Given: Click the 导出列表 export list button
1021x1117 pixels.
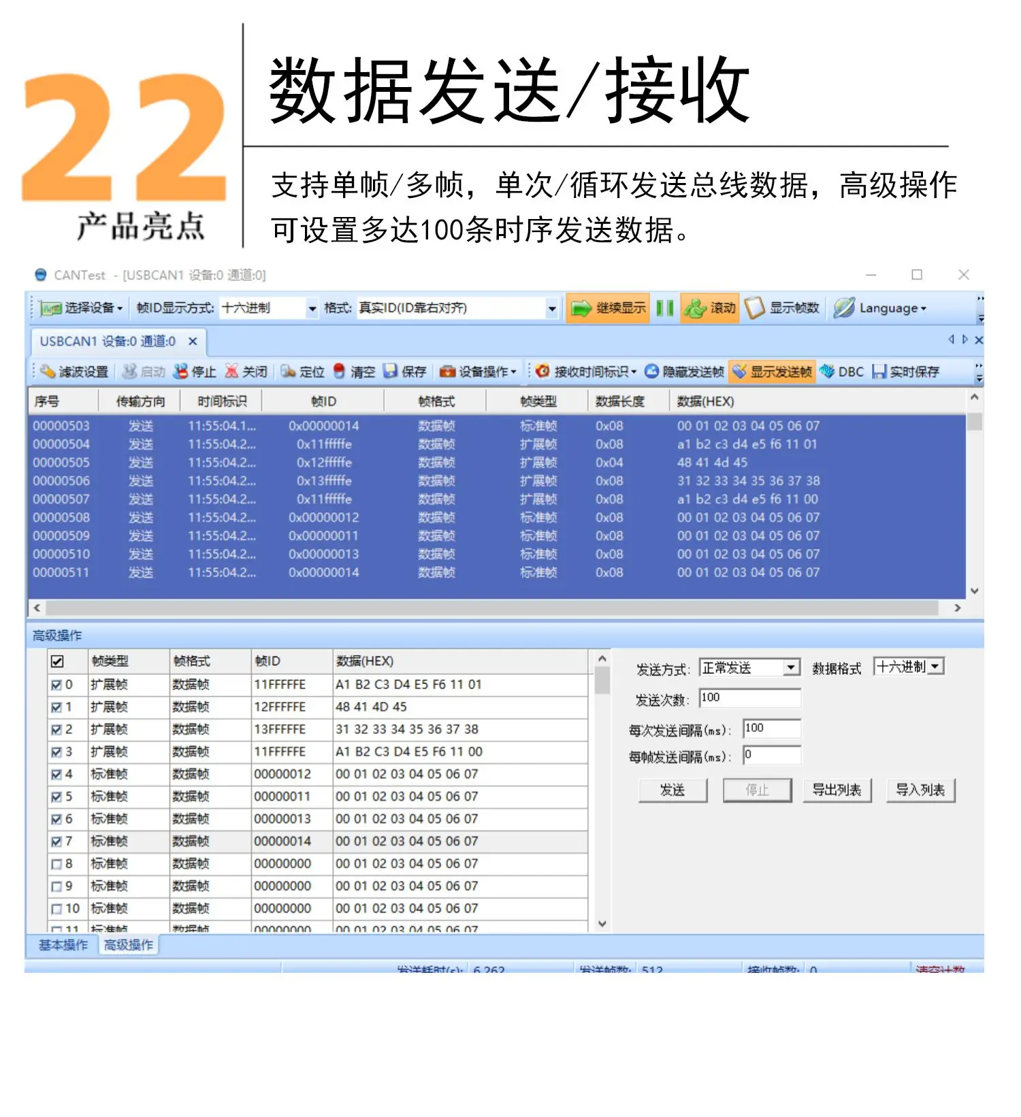Looking at the screenshot, I should coord(837,790).
